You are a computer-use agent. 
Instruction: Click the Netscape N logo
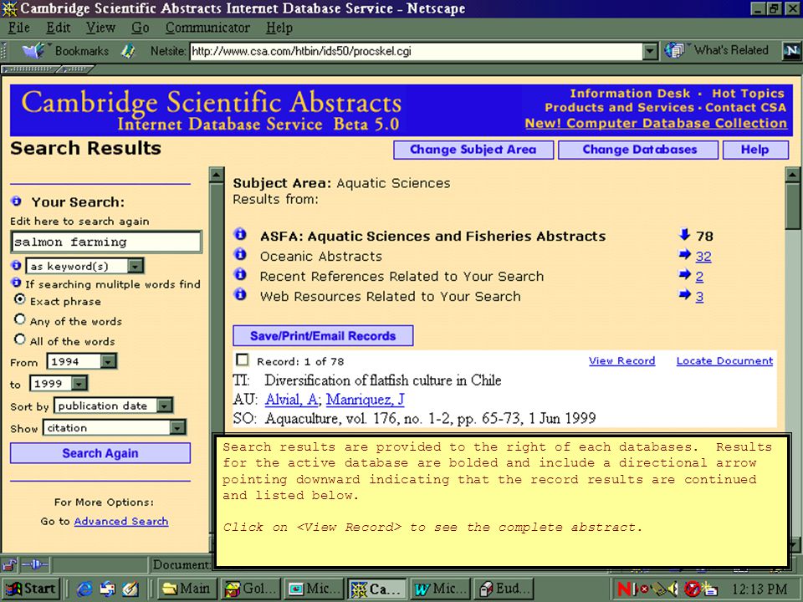click(791, 51)
